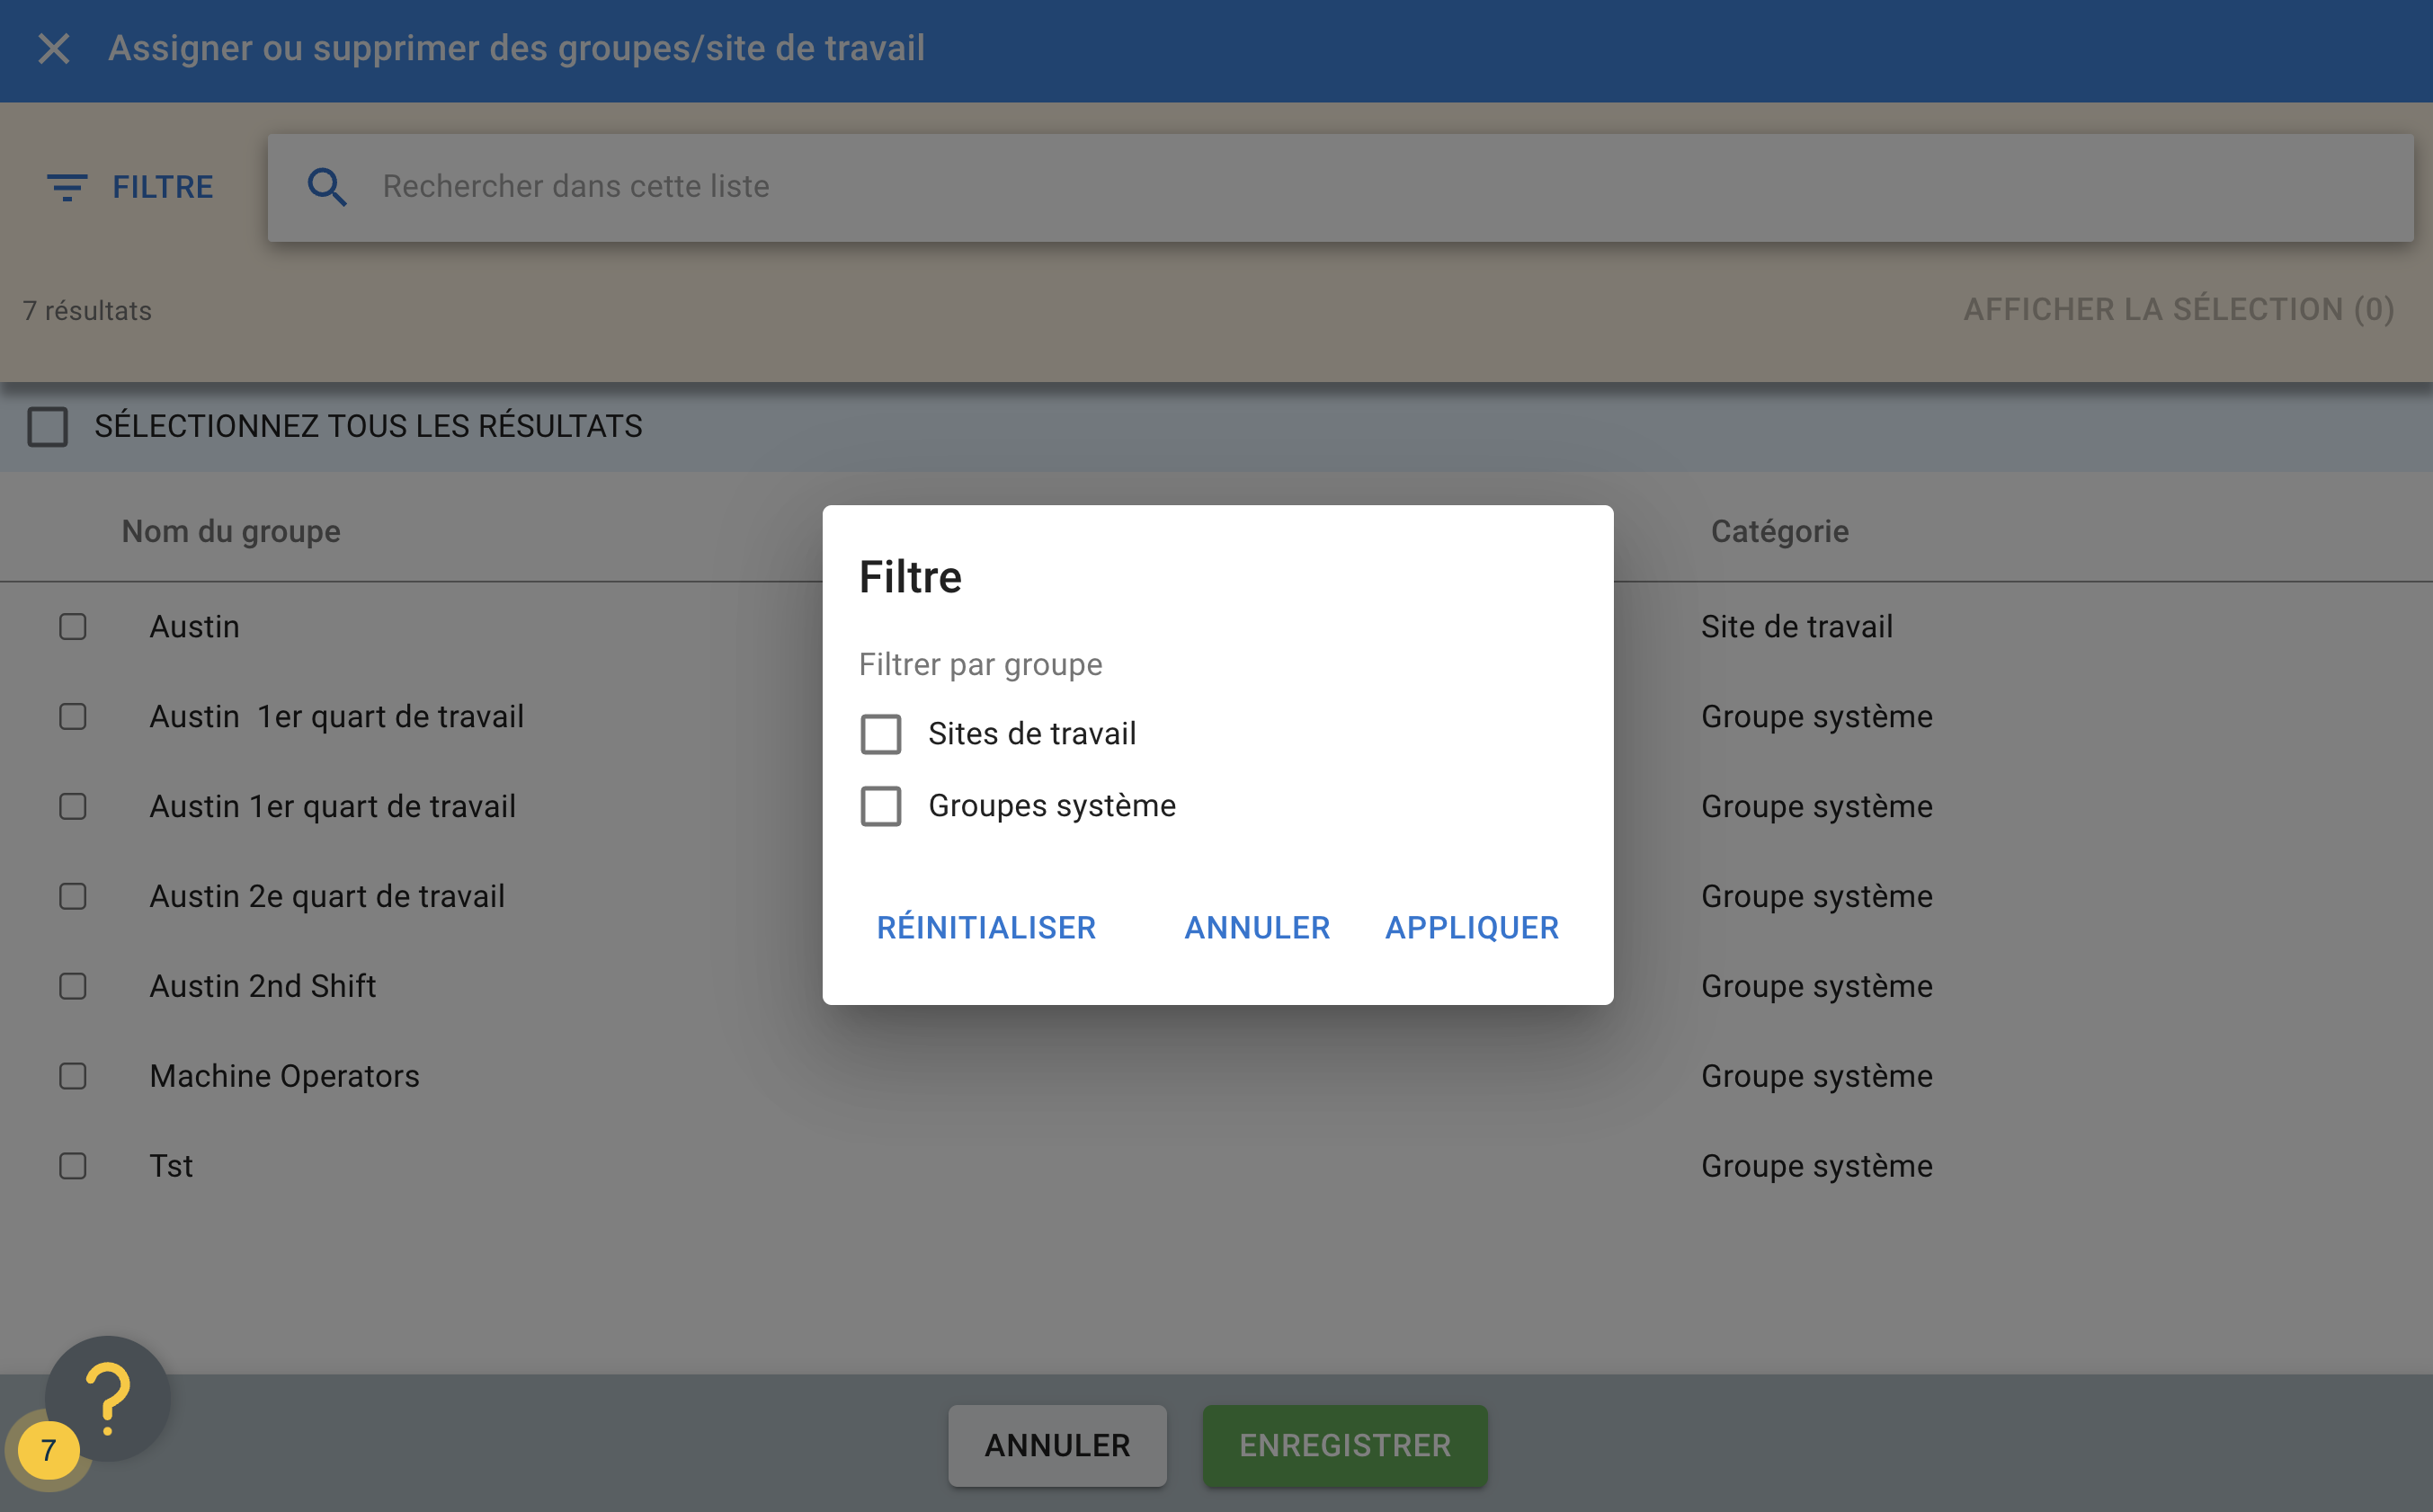The image size is (2433, 1512).
Task: Close the assign groups dialog with X icon
Action: point(54,48)
